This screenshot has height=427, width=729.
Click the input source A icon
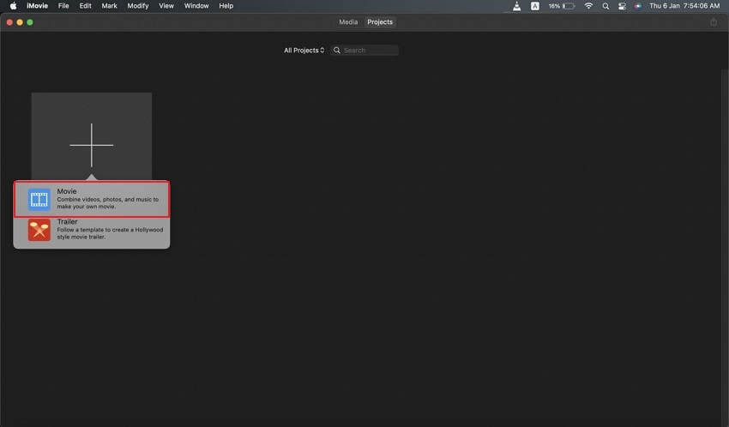tap(535, 6)
